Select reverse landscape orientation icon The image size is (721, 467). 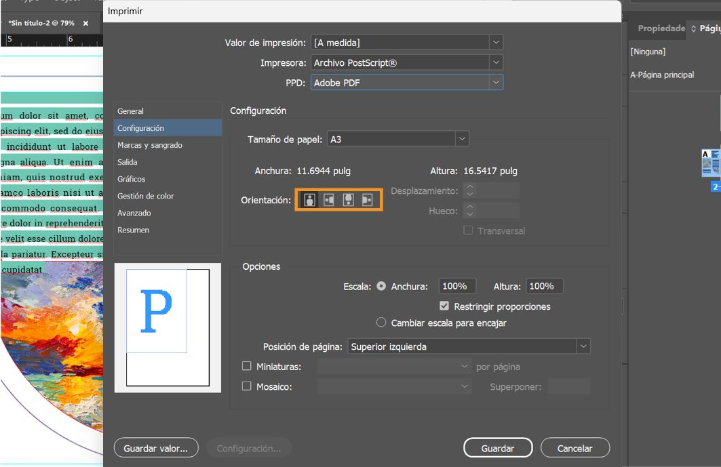coord(368,200)
